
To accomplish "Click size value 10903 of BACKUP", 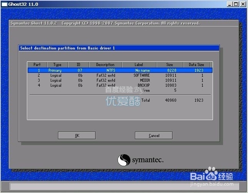I will pos(171,85).
